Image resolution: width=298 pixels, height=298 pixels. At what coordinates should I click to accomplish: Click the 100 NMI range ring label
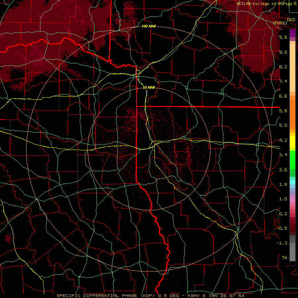click(149, 26)
